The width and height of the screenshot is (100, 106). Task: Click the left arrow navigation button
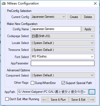(44, 100)
